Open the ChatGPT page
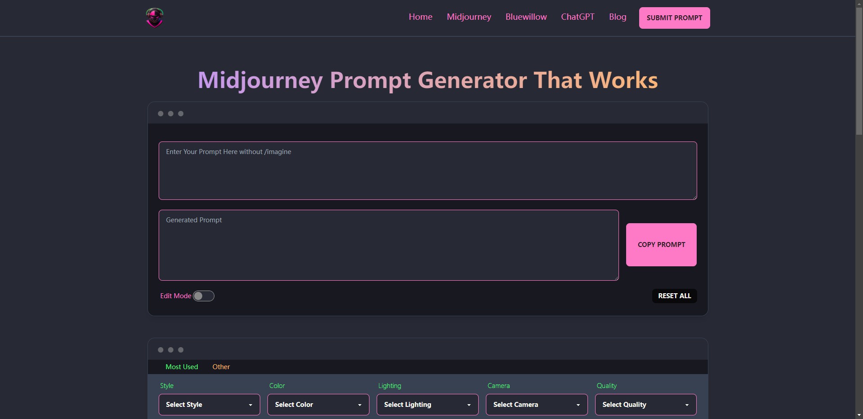 click(578, 17)
